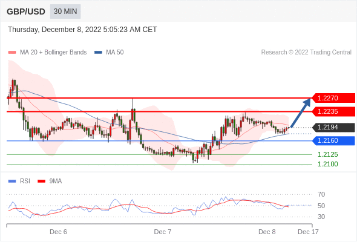
Task: Click the MA 20 + Bollinger Bands legend swatch
Action: coord(12,53)
